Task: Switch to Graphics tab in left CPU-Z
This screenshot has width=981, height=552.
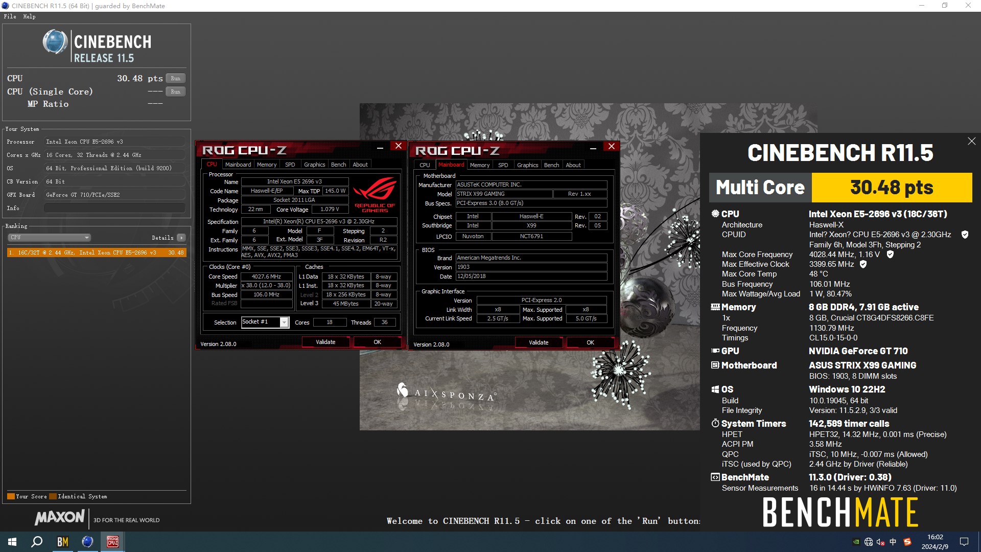Action: point(314,165)
